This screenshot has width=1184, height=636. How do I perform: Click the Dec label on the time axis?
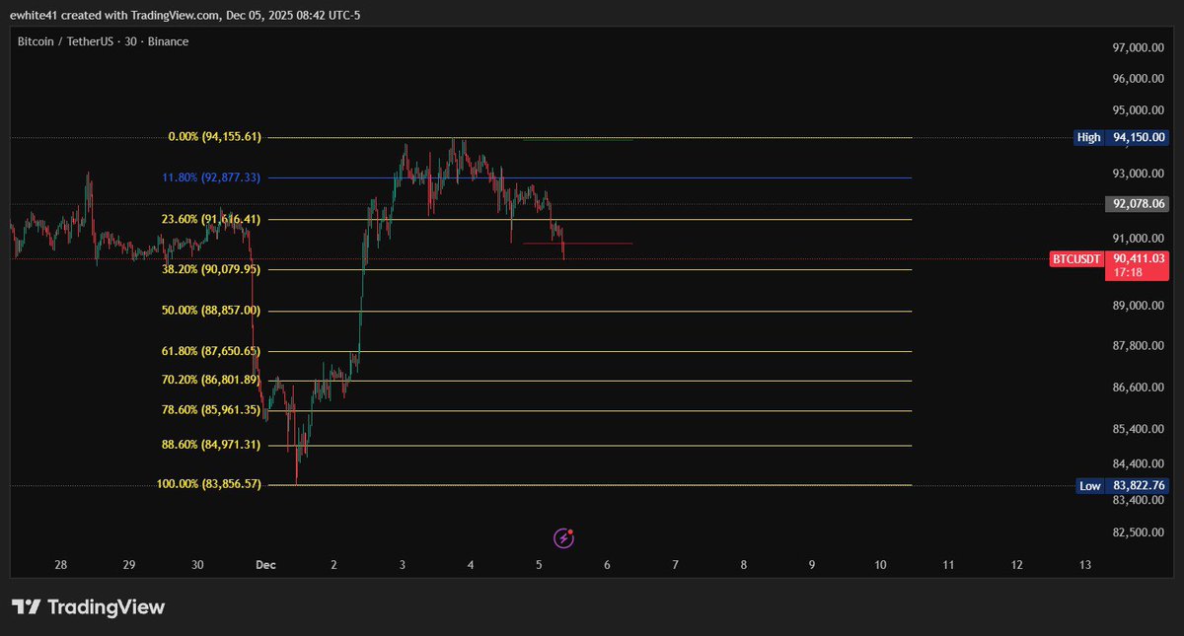coord(264,565)
